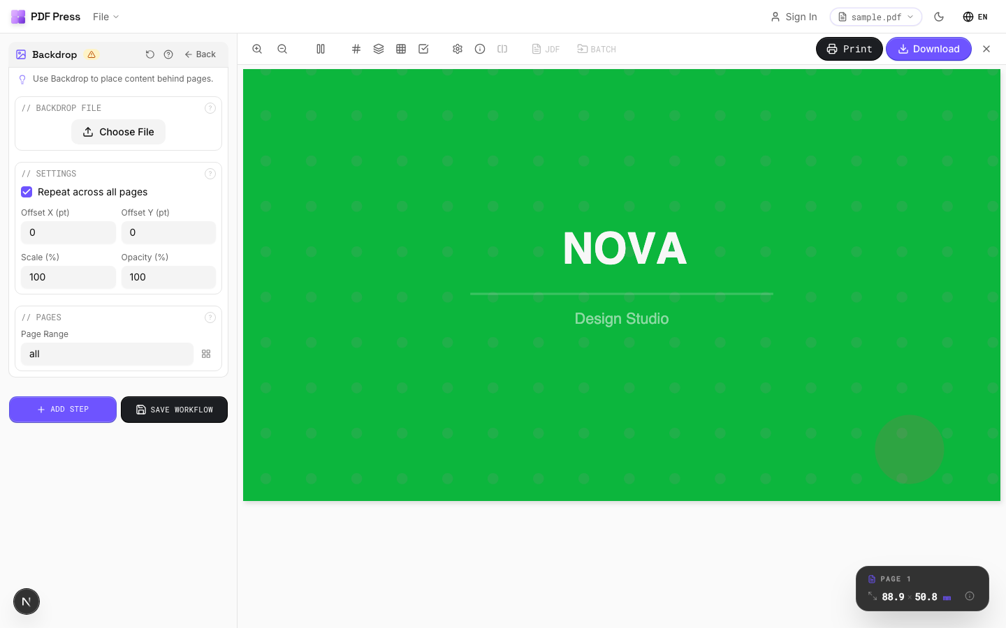
Task: Open the File menu
Action: pyautogui.click(x=105, y=17)
